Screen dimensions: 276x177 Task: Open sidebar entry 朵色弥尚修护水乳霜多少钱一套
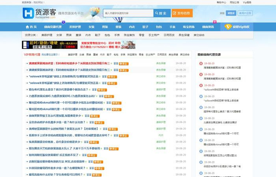click(x=222, y=166)
